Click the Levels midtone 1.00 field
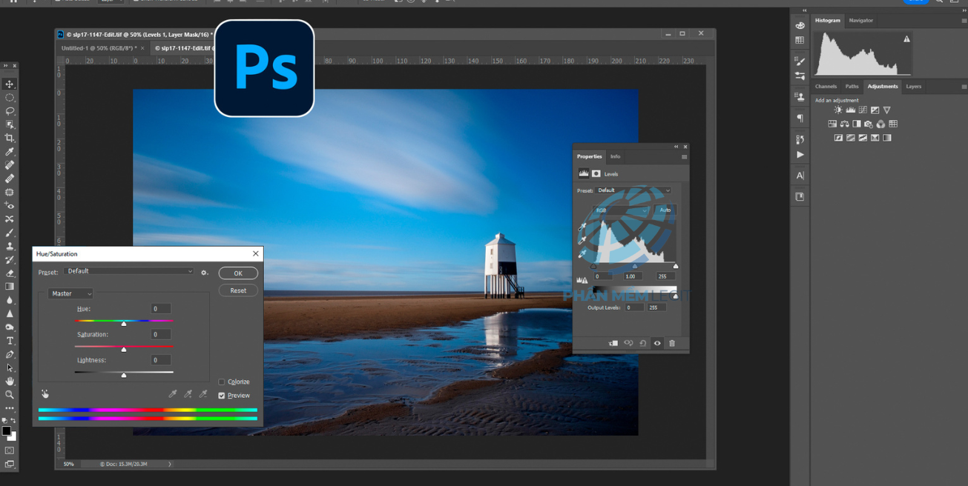Image resolution: width=968 pixels, height=486 pixels. (633, 276)
